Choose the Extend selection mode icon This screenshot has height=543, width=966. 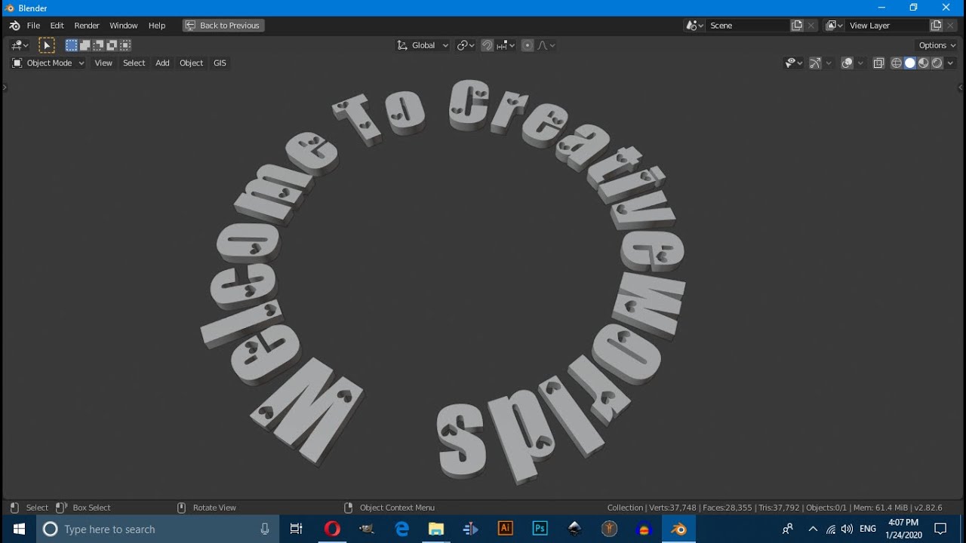point(85,45)
